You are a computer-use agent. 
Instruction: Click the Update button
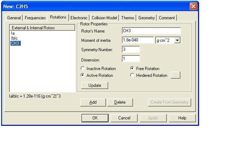click(95, 85)
